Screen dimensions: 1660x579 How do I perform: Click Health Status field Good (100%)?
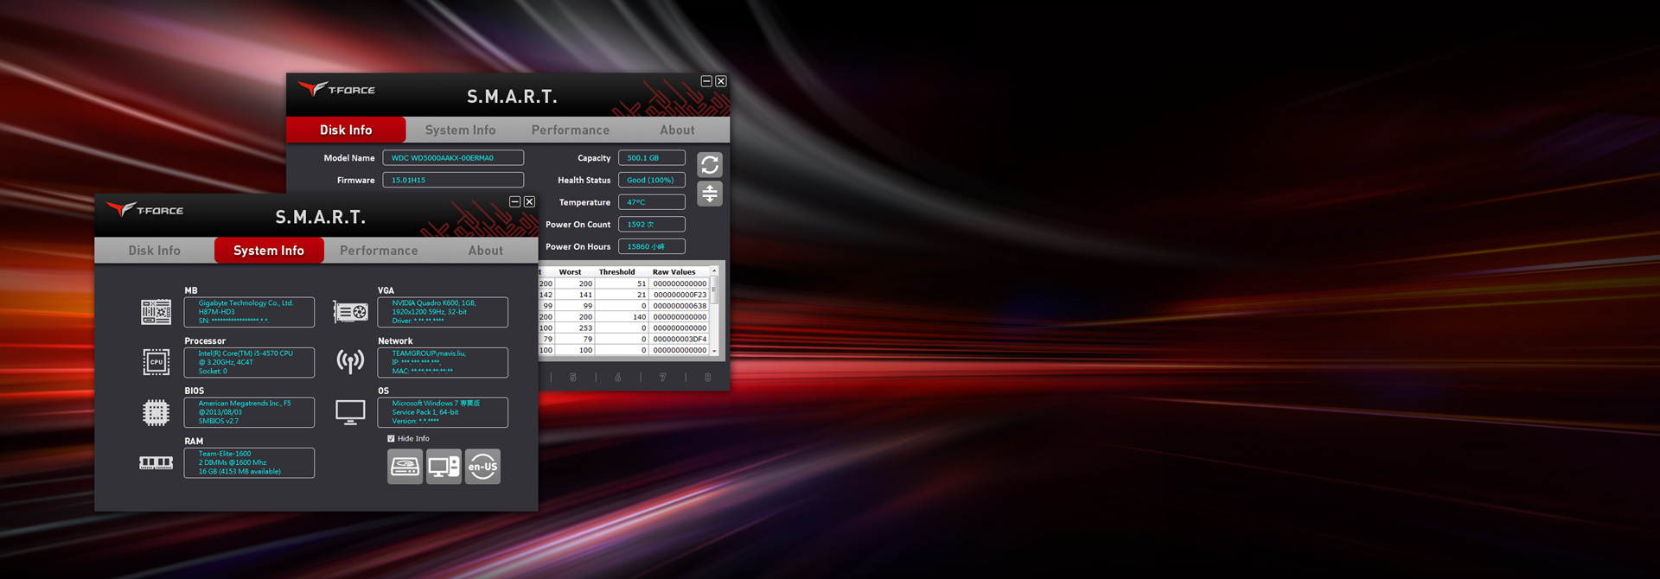tap(652, 180)
